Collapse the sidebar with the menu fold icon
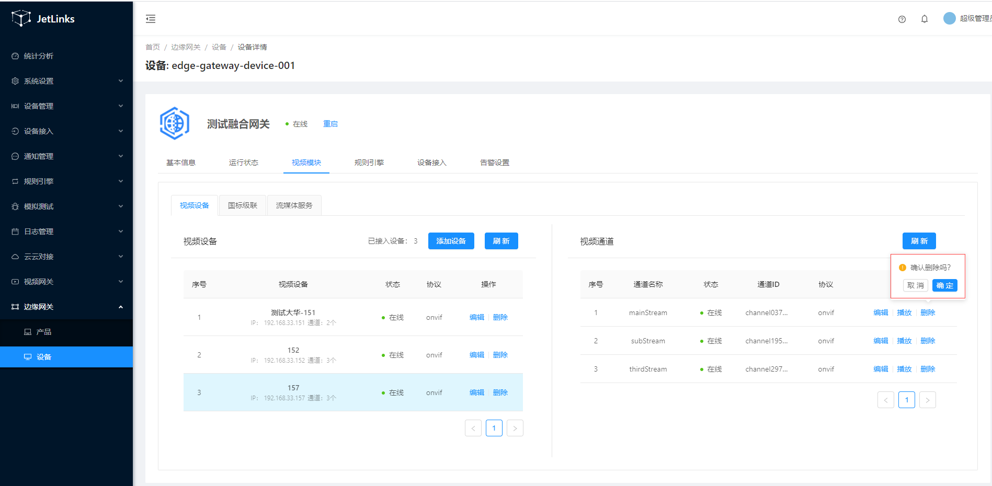The width and height of the screenshot is (992, 486). tap(151, 19)
